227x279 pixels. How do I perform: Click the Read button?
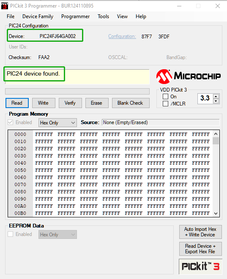point(17,103)
